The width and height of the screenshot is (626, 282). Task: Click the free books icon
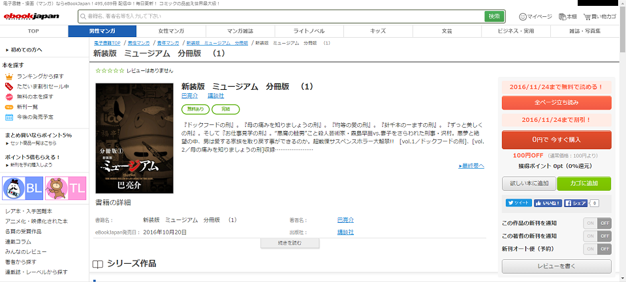click(x=9, y=97)
